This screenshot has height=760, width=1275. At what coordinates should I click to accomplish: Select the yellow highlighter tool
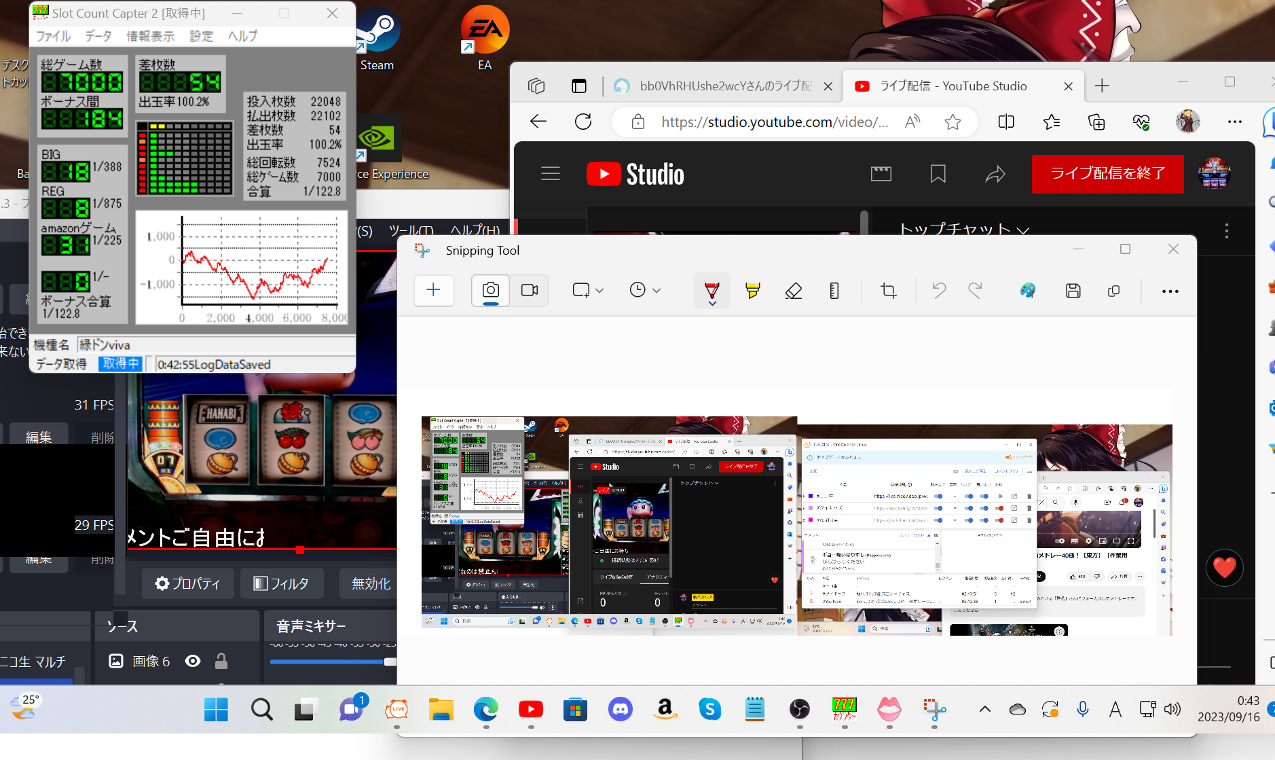(752, 291)
